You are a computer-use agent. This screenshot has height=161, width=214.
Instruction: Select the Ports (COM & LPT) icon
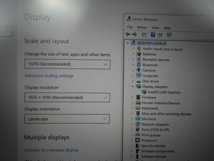point(138,129)
